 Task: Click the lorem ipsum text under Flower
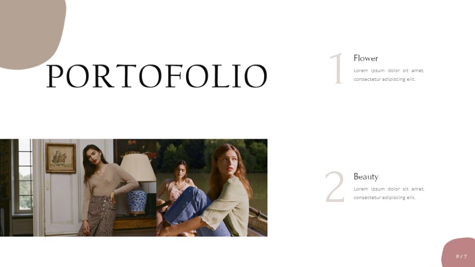pos(389,75)
